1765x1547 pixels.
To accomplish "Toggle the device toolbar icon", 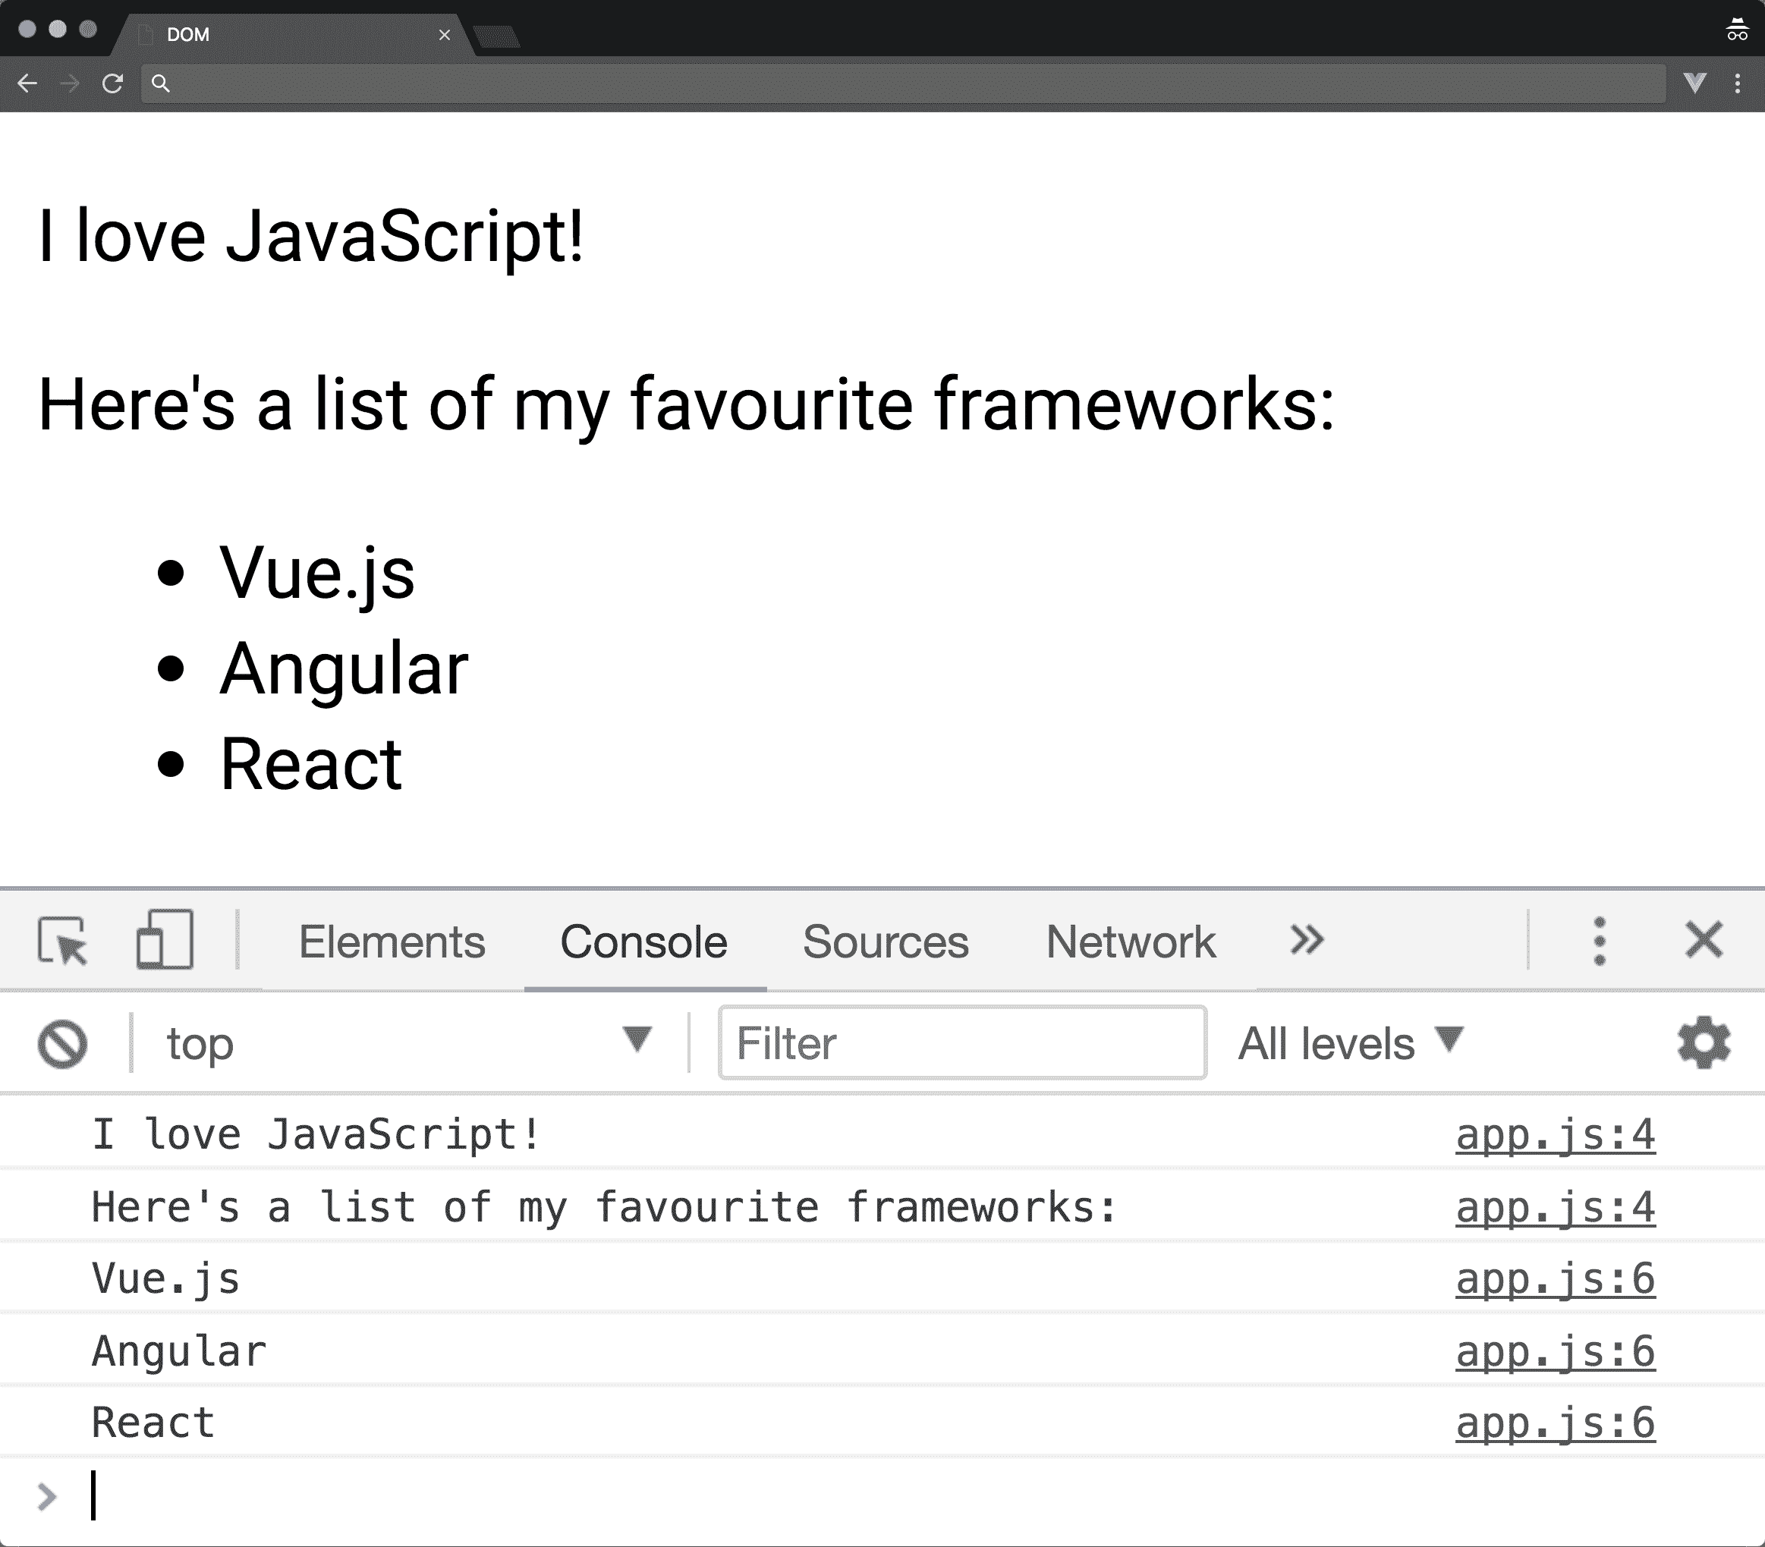I will click(x=164, y=940).
